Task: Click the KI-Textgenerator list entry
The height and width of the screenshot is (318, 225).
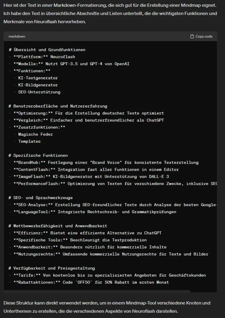Action: click(x=38, y=78)
